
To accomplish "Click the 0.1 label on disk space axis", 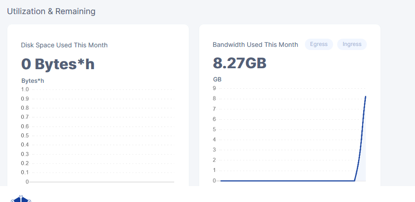I will point(25,172).
